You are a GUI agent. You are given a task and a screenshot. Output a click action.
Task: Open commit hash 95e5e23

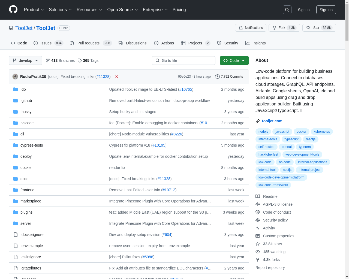point(184,77)
